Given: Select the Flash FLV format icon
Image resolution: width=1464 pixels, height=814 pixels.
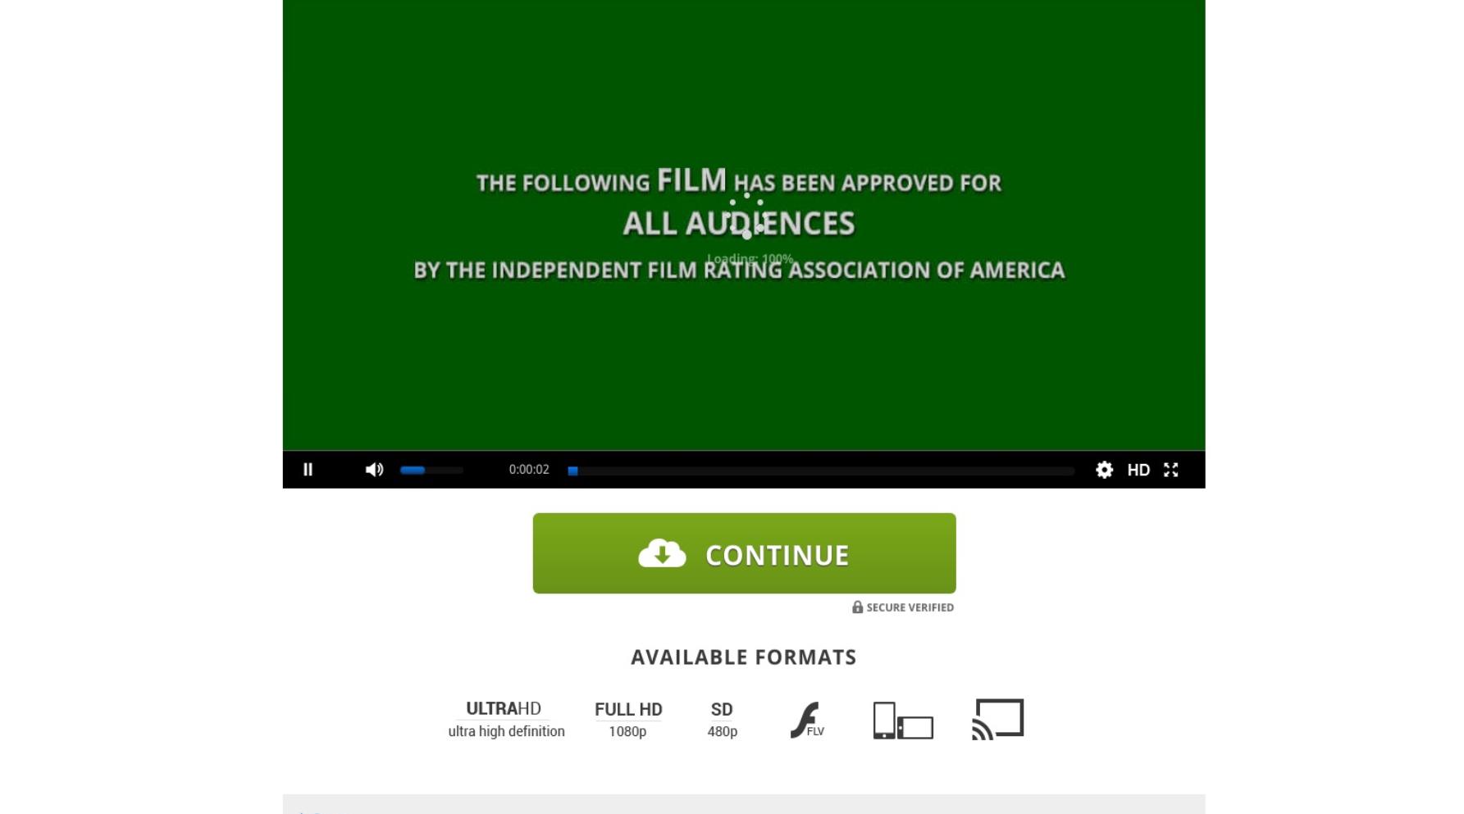Looking at the screenshot, I should [x=807, y=720].
